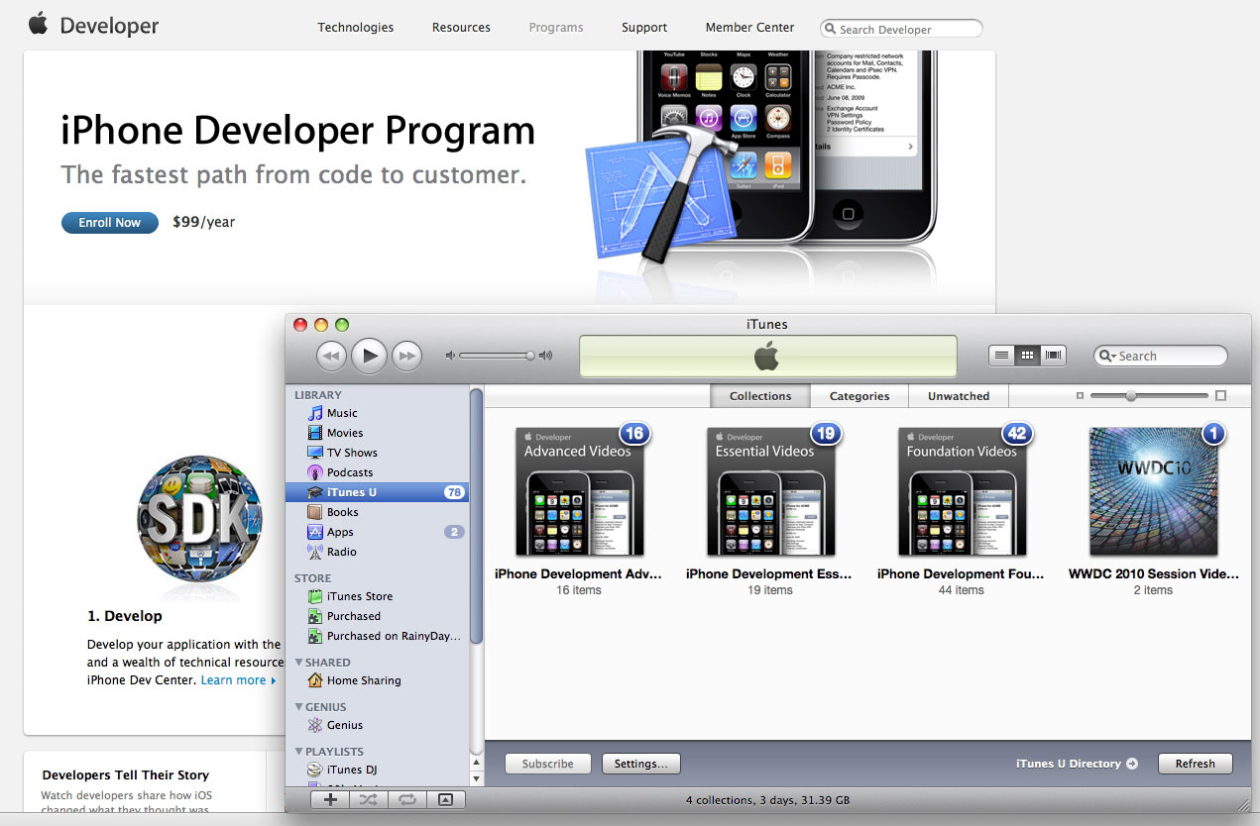Open the Essential Videos collection thumbnail
This screenshot has width=1260, height=826.
click(771, 491)
